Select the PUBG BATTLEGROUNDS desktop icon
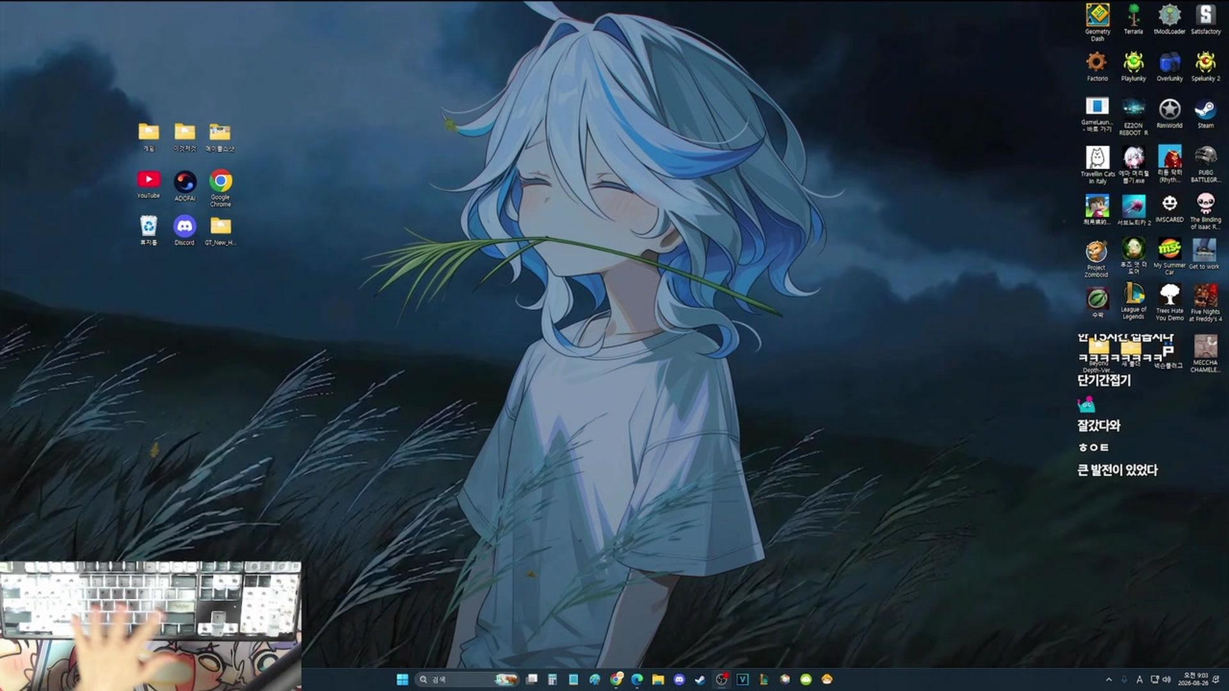 1205,164
